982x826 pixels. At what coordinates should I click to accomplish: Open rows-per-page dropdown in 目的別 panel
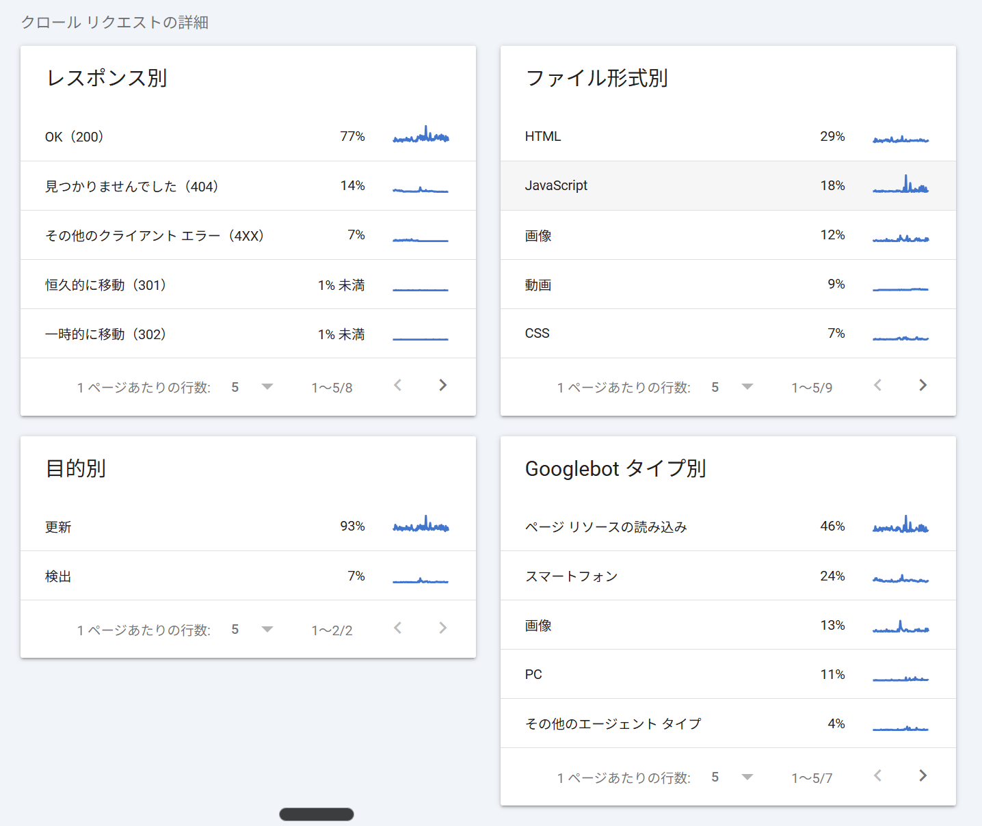coord(267,629)
